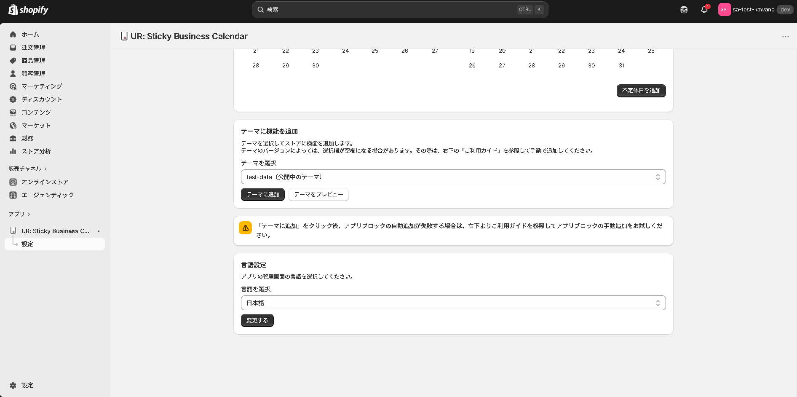Open Sidekick assistant icon in top bar
The width and height of the screenshot is (797, 397).
point(684,10)
